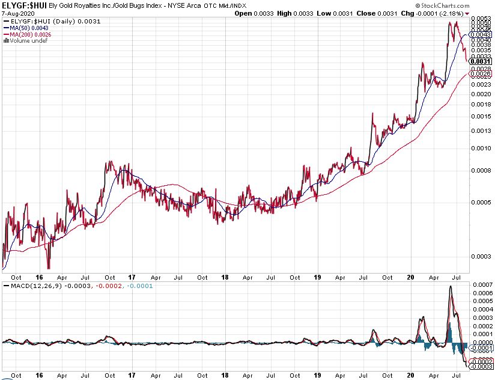The width and height of the screenshot is (495, 380).
Task: Click the 7-Aug-2020 date label
Action: (x=18, y=14)
